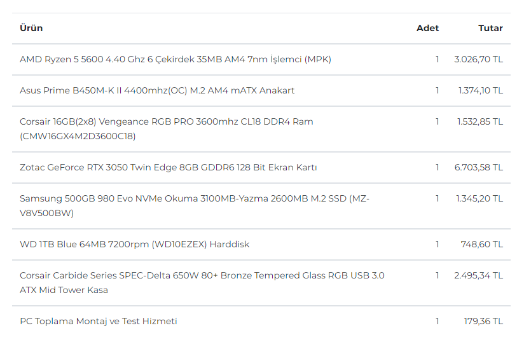Click the 748,60 TL amount
This screenshot has width=524, height=356.
click(482, 244)
